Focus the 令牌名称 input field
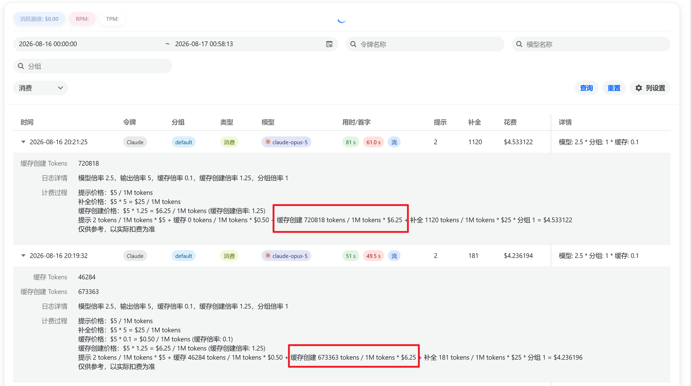 coord(425,44)
